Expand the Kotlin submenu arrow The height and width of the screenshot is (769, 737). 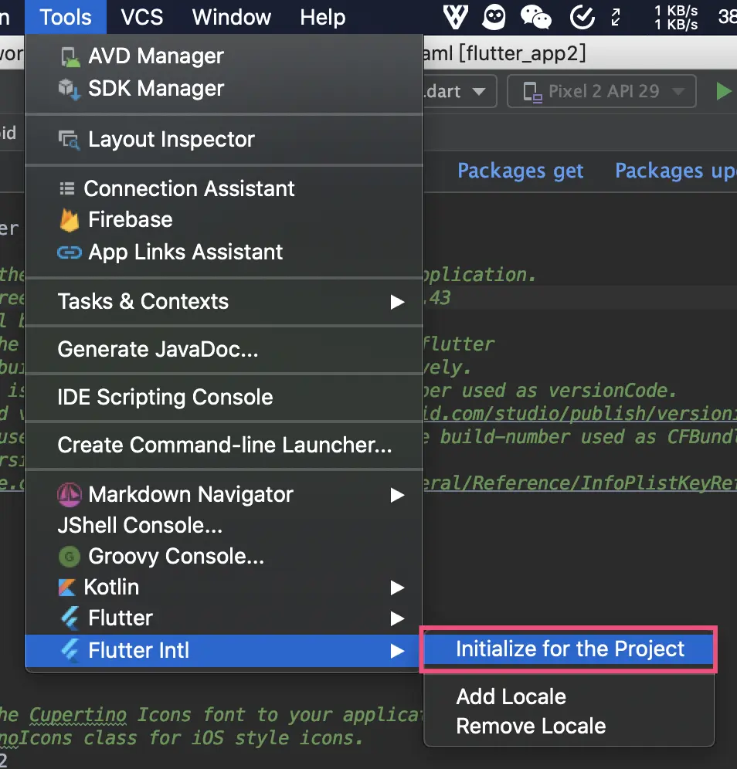[x=397, y=588]
